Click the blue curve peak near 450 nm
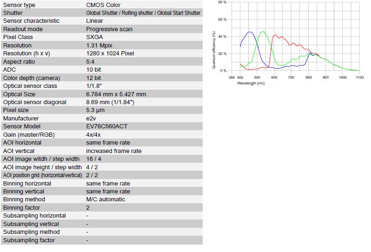The height and width of the screenshot is (252, 371). (x=249, y=32)
